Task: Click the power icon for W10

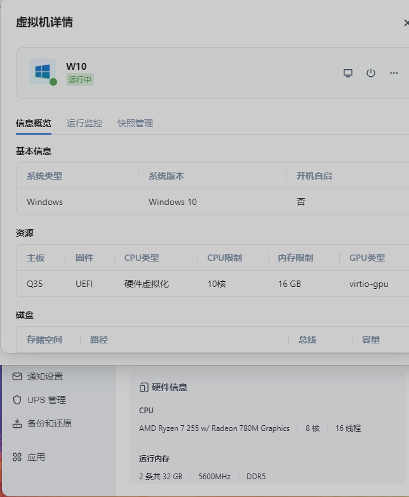Action: point(371,73)
